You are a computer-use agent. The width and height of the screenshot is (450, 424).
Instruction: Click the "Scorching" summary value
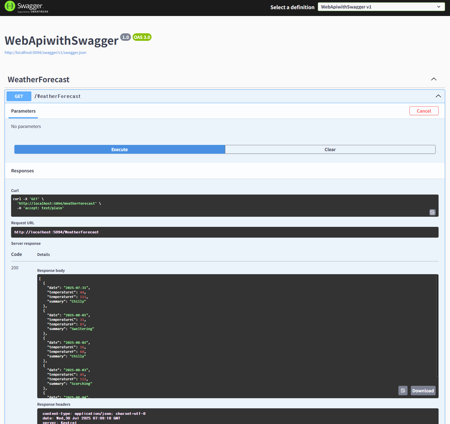click(x=81, y=384)
